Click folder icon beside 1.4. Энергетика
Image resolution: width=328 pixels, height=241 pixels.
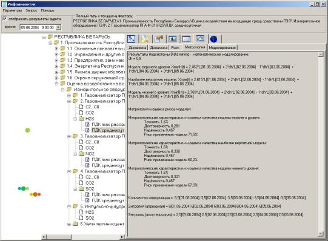pos(63,66)
